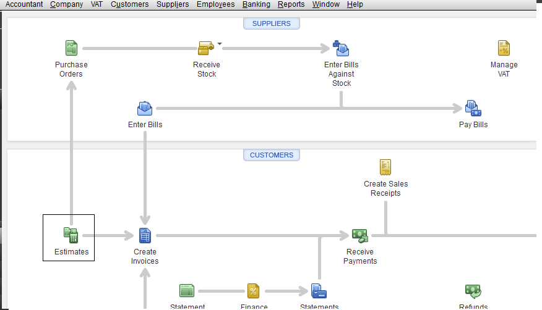Launch the Estimates icon
The width and height of the screenshot is (542, 310).
[x=71, y=235]
